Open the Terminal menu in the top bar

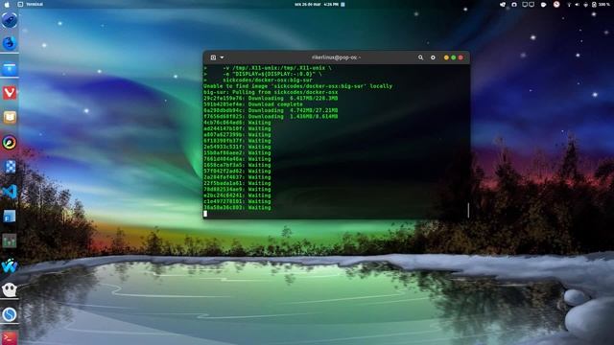tap(35, 4)
